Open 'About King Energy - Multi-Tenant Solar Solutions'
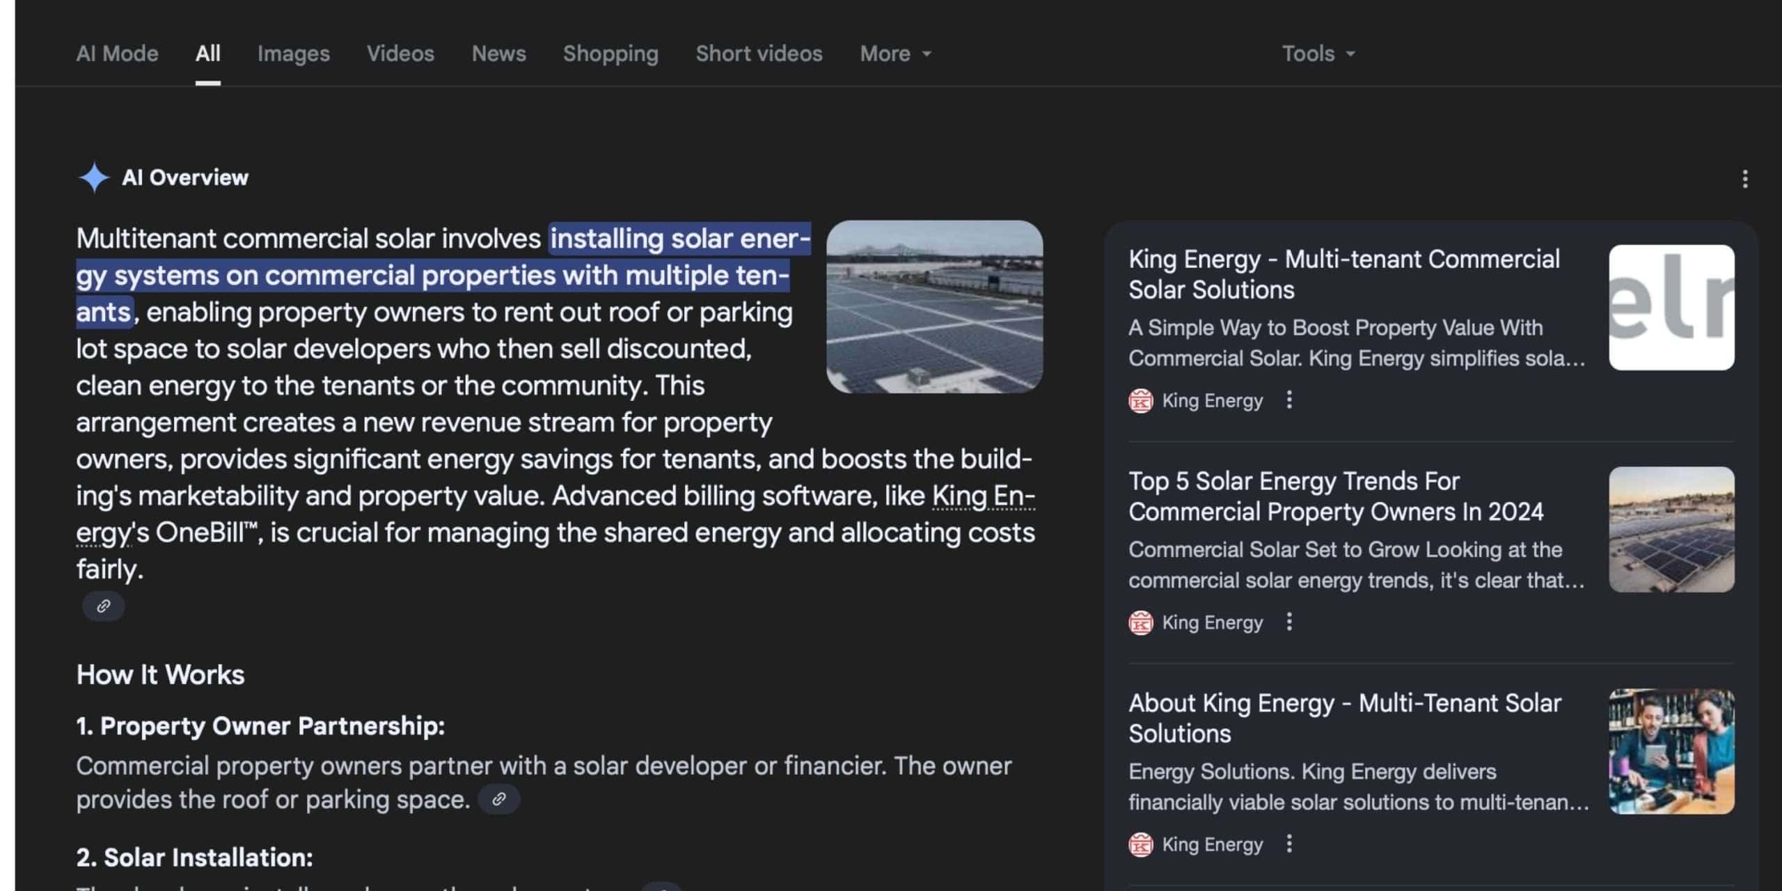This screenshot has width=1782, height=891. point(1345,718)
